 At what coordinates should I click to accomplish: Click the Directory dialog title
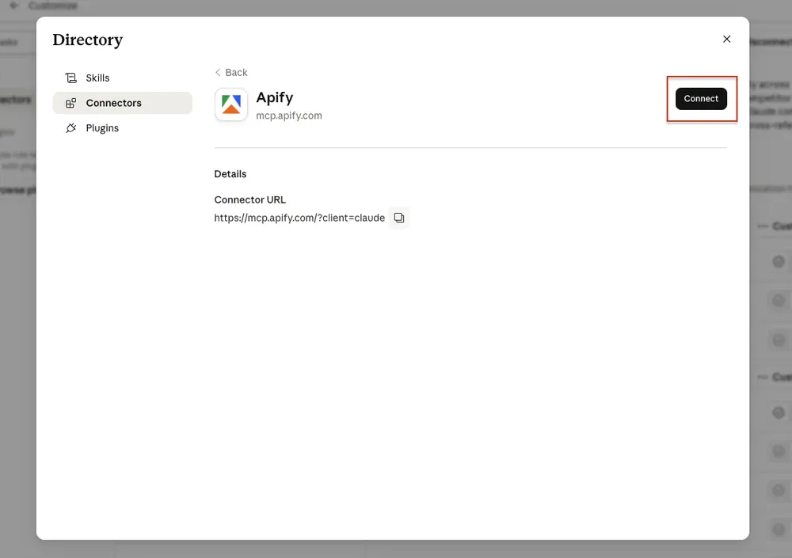(88, 40)
